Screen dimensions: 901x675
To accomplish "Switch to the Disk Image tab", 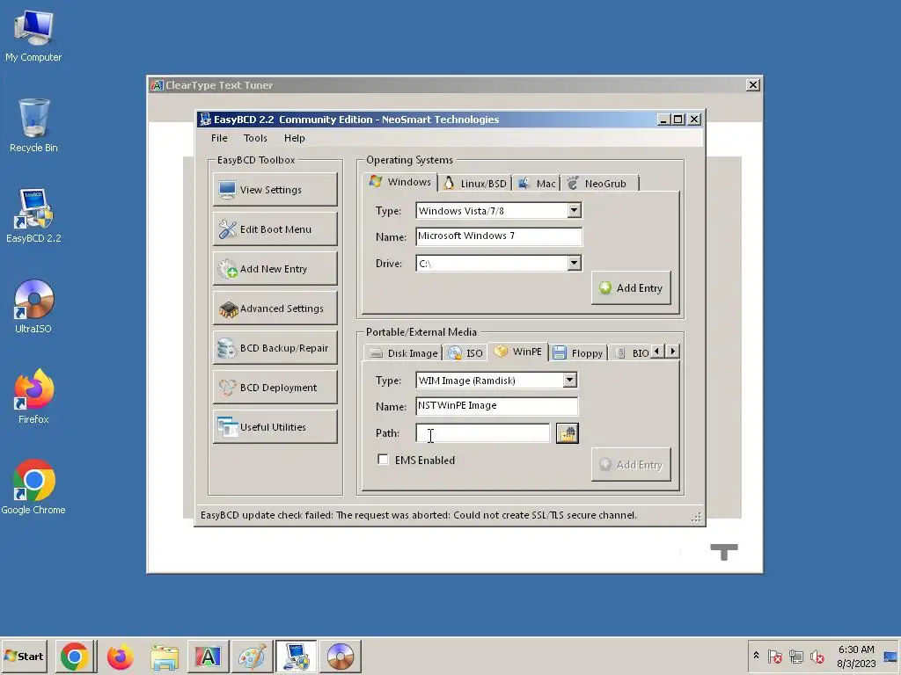I will point(403,353).
